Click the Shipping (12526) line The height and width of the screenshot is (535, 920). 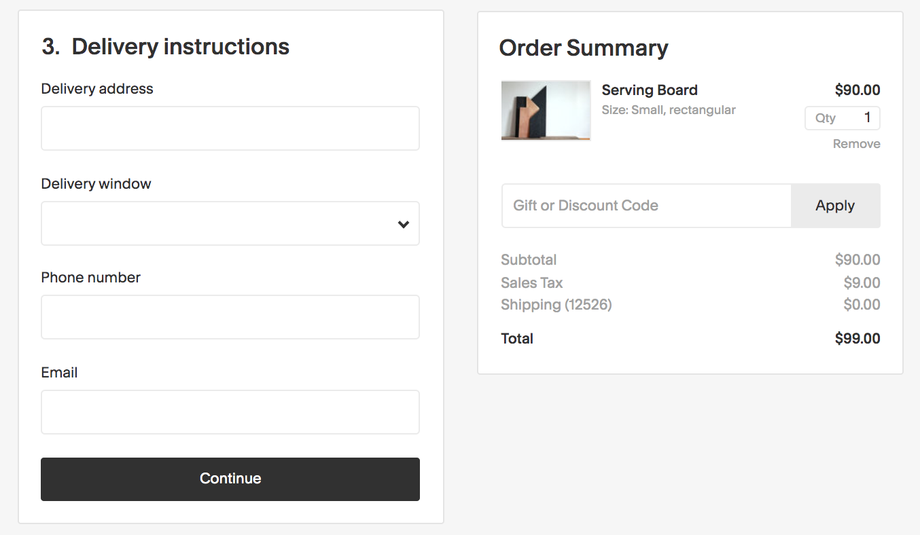pos(556,305)
